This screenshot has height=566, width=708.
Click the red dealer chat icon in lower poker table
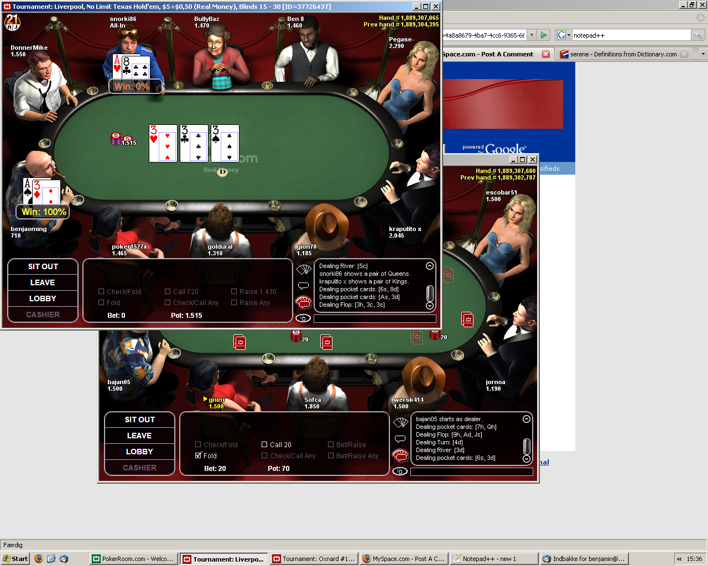[400, 455]
